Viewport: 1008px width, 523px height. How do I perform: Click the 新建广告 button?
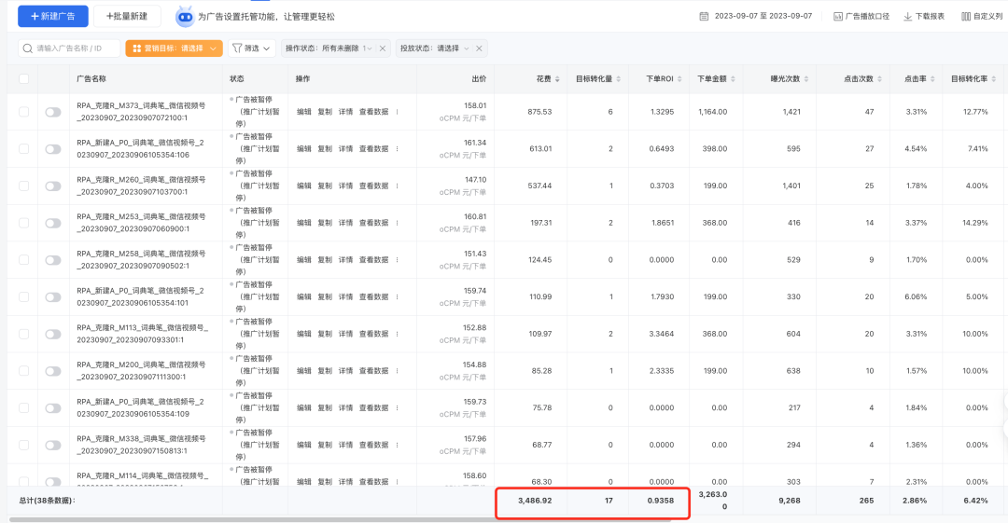[x=53, y=16]
